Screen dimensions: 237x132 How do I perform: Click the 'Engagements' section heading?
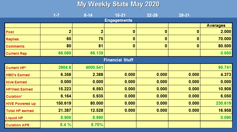click(x=118, y=20)
